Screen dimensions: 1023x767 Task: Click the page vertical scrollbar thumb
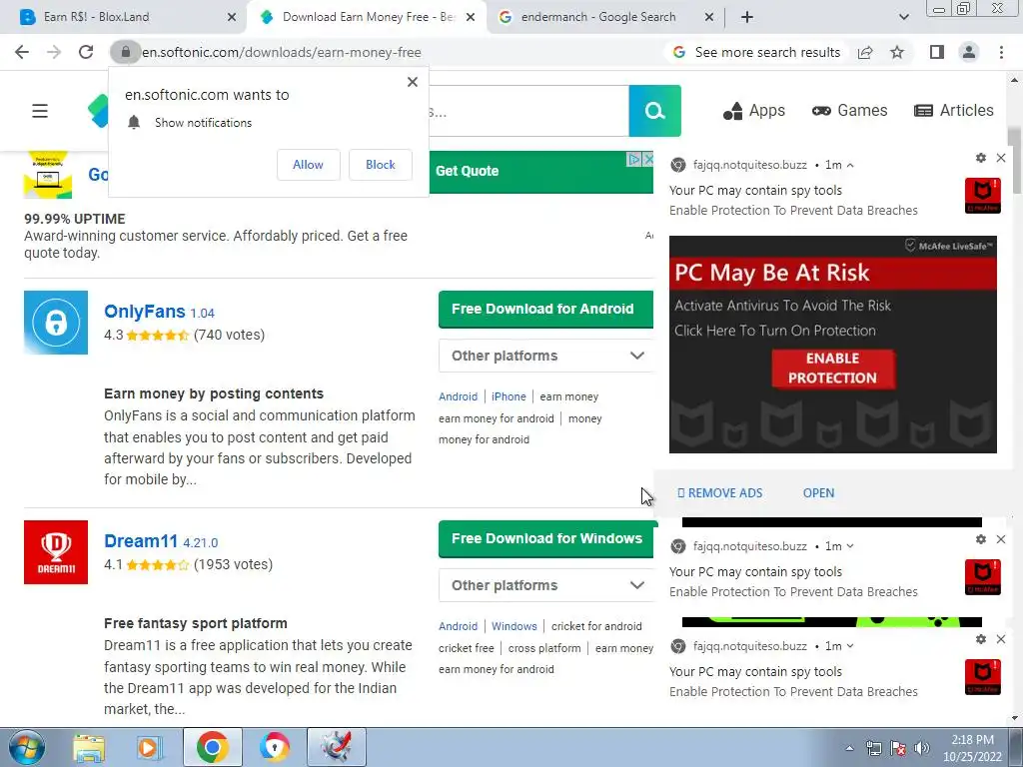click(1014, 160)
